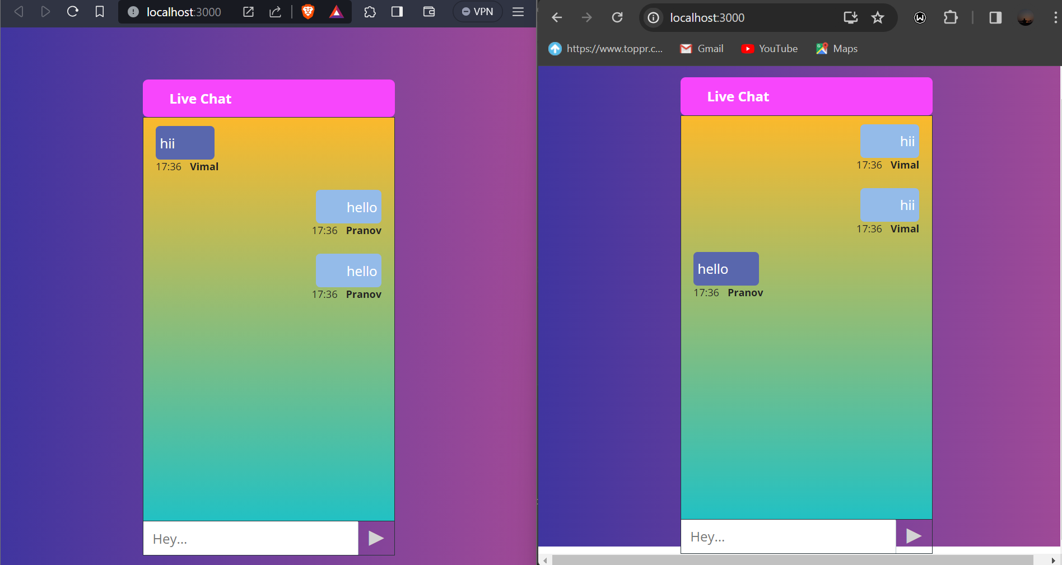Click the Brave Shields lion icon
The height and width of the screenshot is (565, 1062).
(308, 12)
